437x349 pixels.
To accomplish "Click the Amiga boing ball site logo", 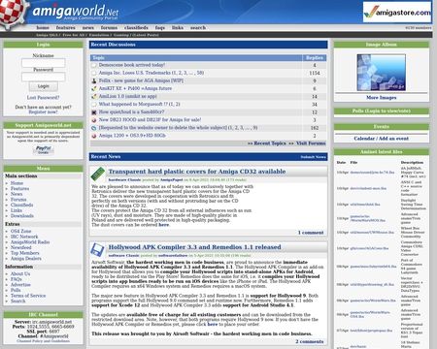I will tap(13, 13).
